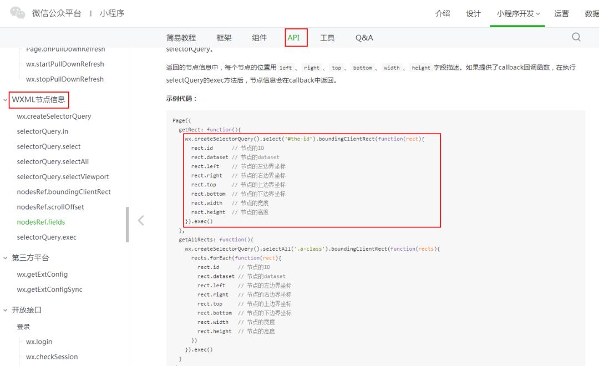
Task: Open the 登录 subsection
Action: pos(23,327)
